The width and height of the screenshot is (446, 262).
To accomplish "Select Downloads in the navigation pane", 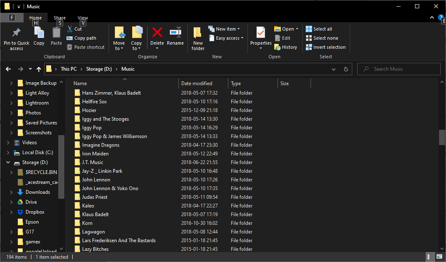I will (38, 192).
